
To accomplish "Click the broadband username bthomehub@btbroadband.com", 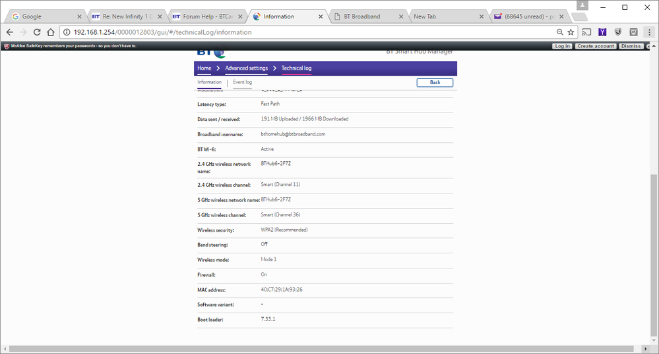I will click(x=293, y=134).
